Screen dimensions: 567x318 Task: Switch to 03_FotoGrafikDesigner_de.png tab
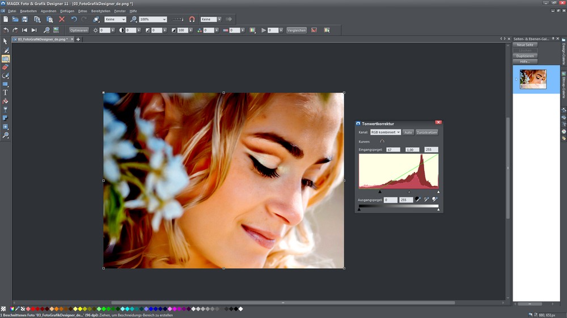tap(43, 40)
